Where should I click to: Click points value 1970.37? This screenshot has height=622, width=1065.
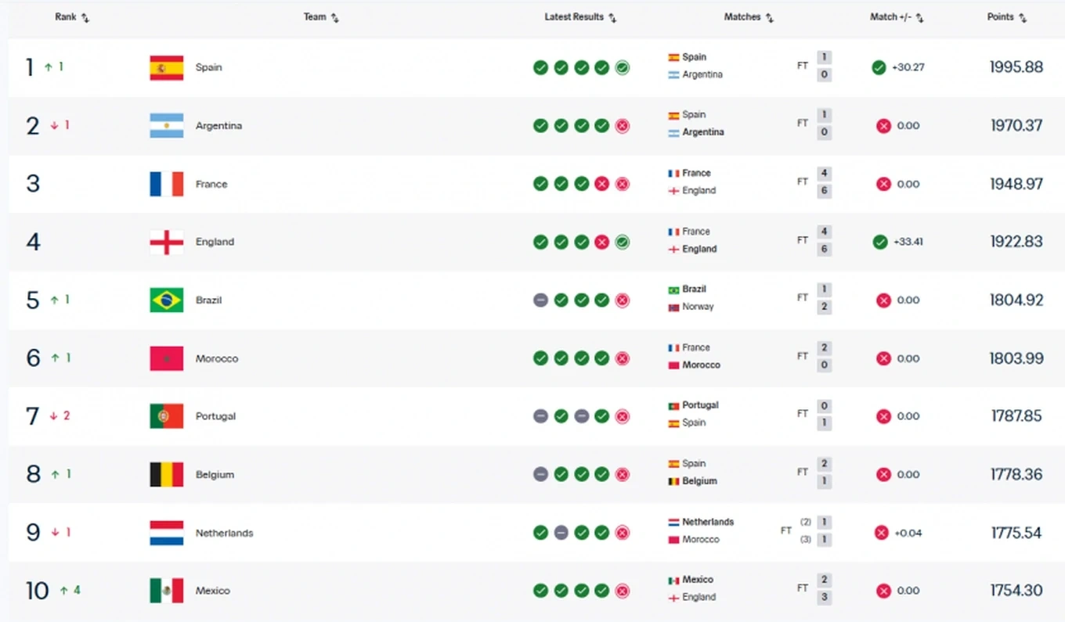click(1016, 126)
